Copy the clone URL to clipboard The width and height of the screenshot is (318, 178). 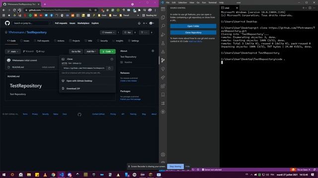[x=109, y=68]
